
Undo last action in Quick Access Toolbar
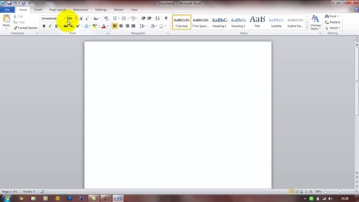15,3
